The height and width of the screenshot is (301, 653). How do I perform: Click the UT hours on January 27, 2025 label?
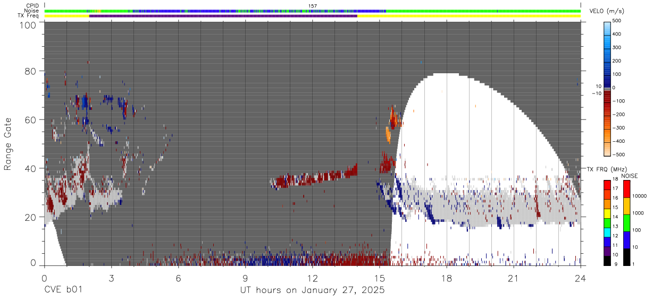click(313, 290)
